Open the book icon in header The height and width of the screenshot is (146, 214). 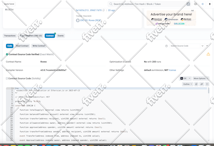click(x=196, y=4)
